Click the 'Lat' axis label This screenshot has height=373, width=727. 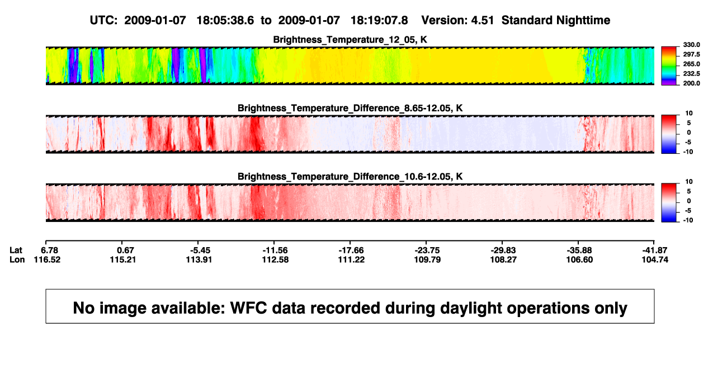(17, 250)
